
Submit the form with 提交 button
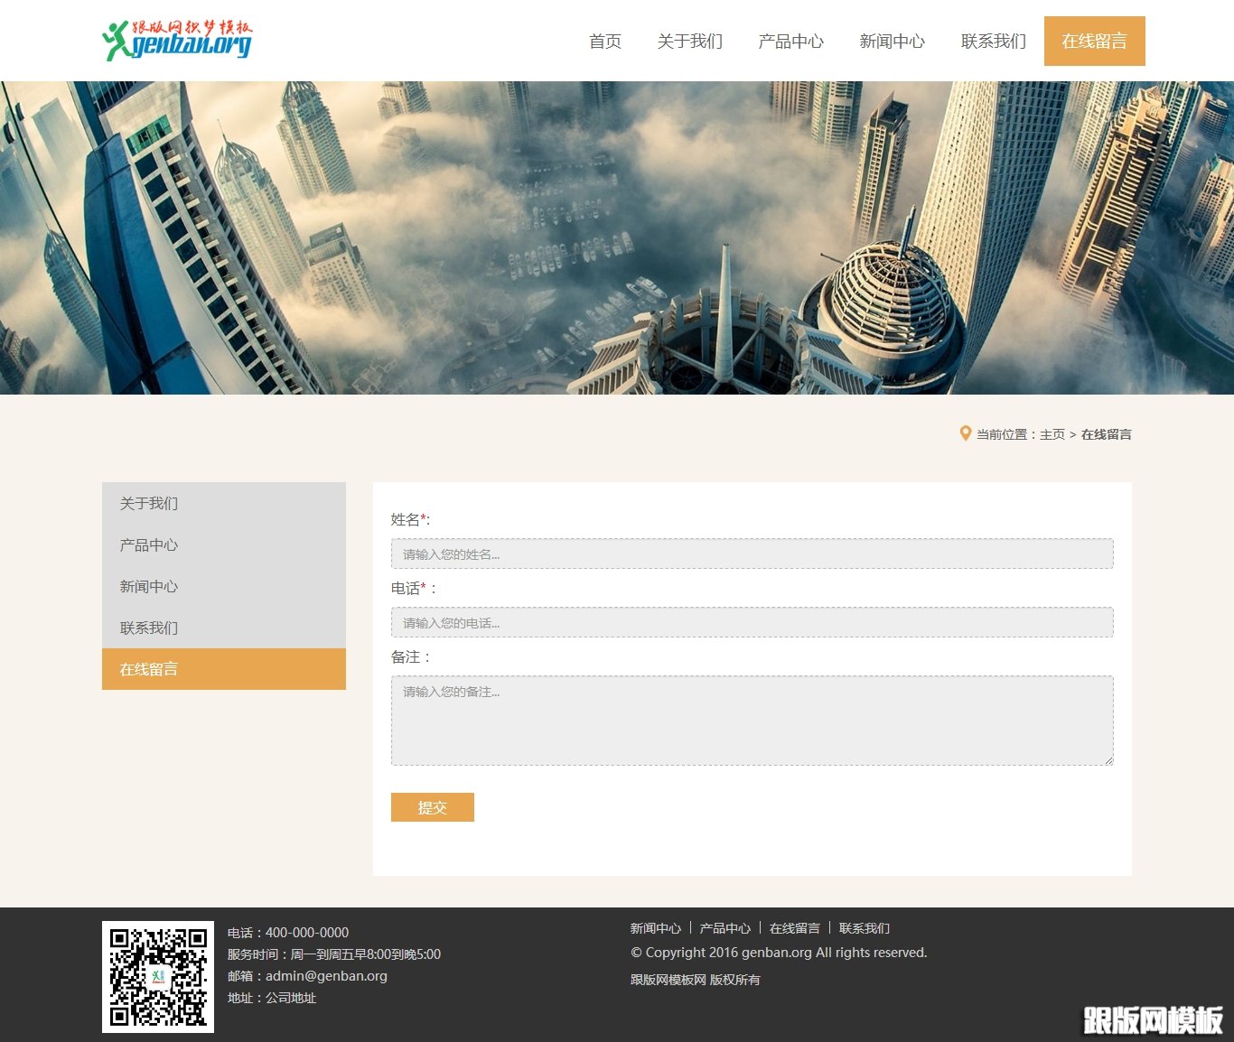point(433,807)
